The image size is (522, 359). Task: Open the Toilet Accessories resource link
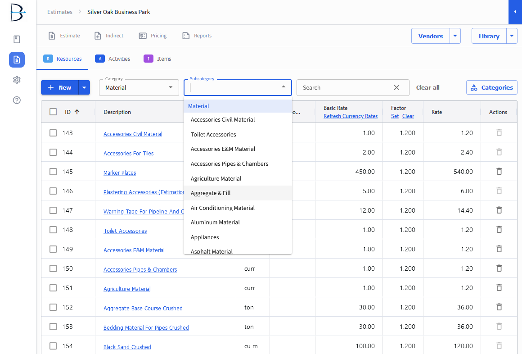point(125,231)
